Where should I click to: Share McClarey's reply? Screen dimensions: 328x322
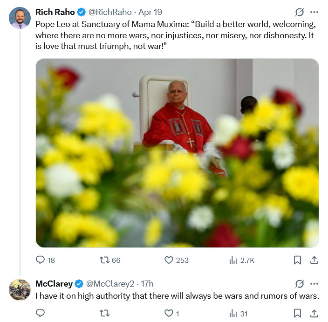pos(314,313)
